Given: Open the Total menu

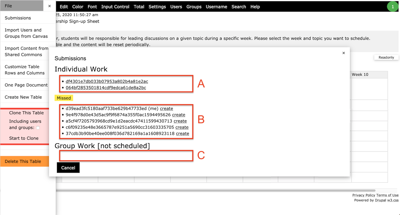Looking at the screenshot, I should [x=139, y=7].
